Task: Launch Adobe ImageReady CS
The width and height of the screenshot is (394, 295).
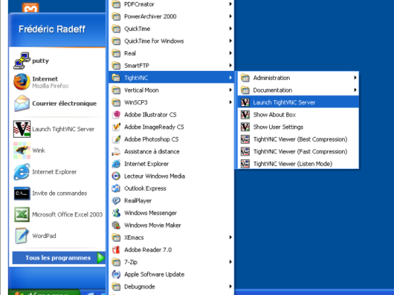Action: point(172,127)
